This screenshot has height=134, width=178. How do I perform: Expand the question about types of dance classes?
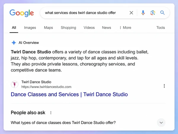point(161,122)
